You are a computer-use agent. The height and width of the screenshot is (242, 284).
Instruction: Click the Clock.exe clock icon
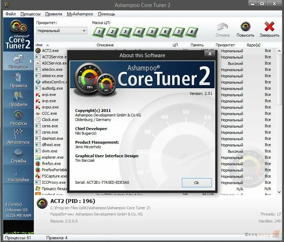38,120
